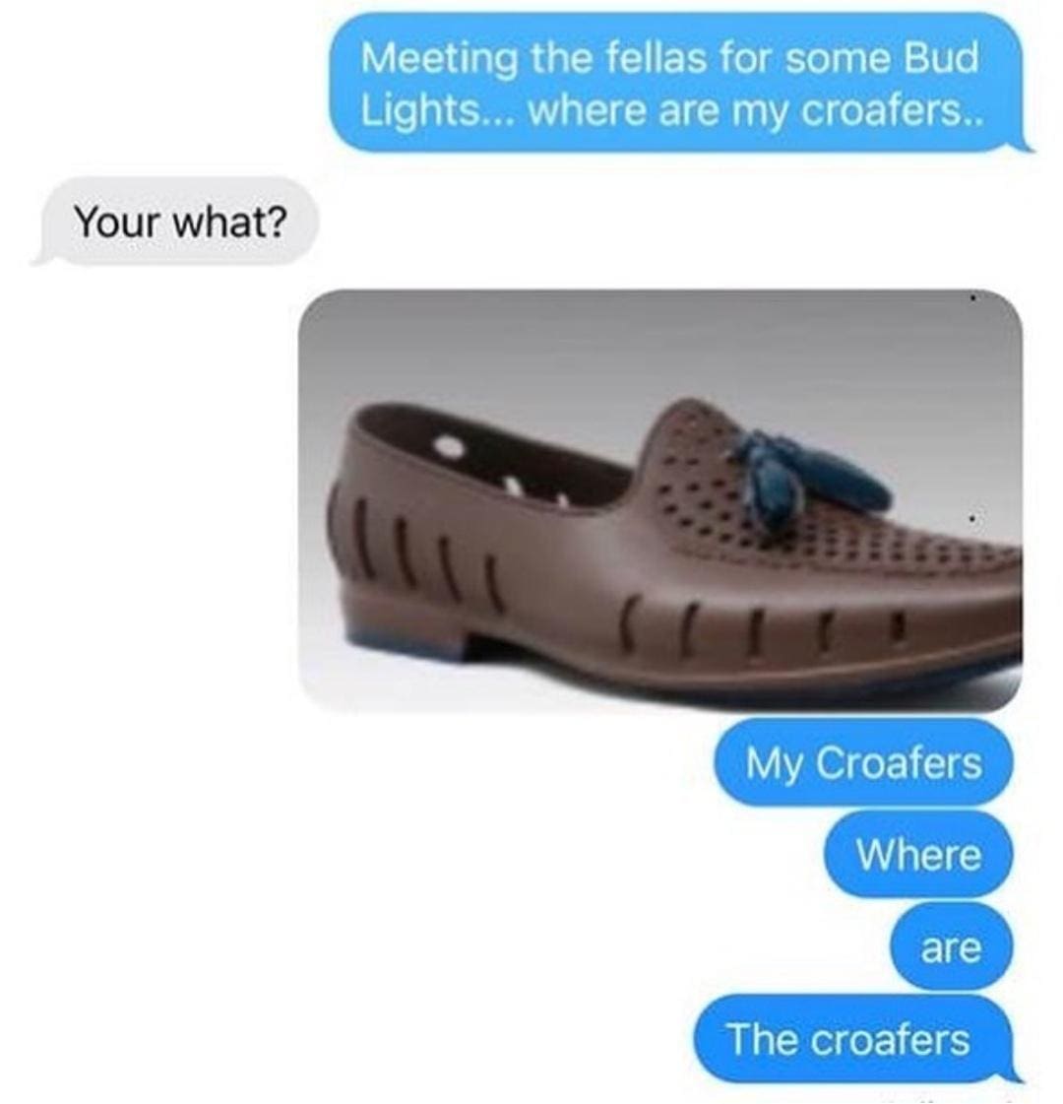Click the word 'Lights...' in top bubble
Image resolution: width=1063 pixels, height=1104 pixels.
pos(438,110)
